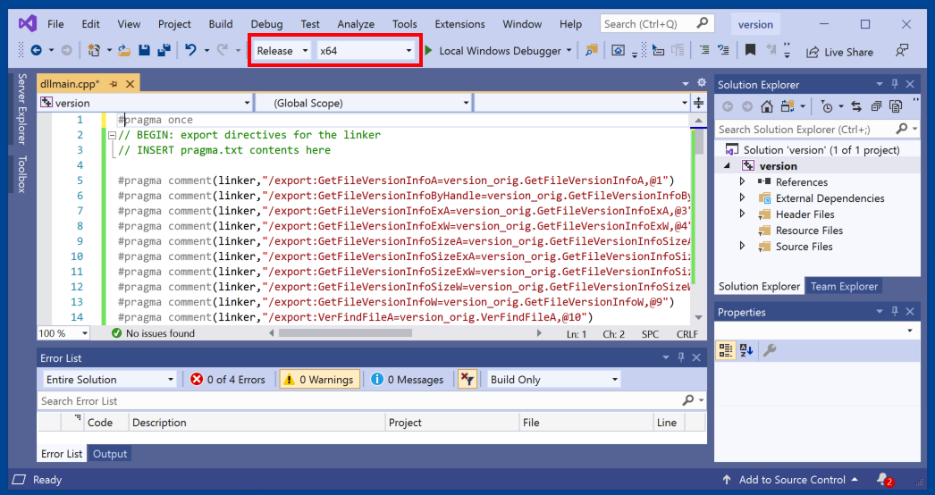Toggle the Errors filter in Error List
935x495 pixels.
[x=228, y=380]
